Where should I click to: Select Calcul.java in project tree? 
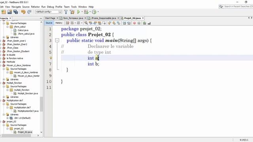23,30
